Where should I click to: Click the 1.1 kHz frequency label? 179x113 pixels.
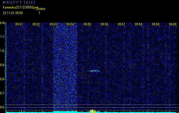click(x=3, y=37)
